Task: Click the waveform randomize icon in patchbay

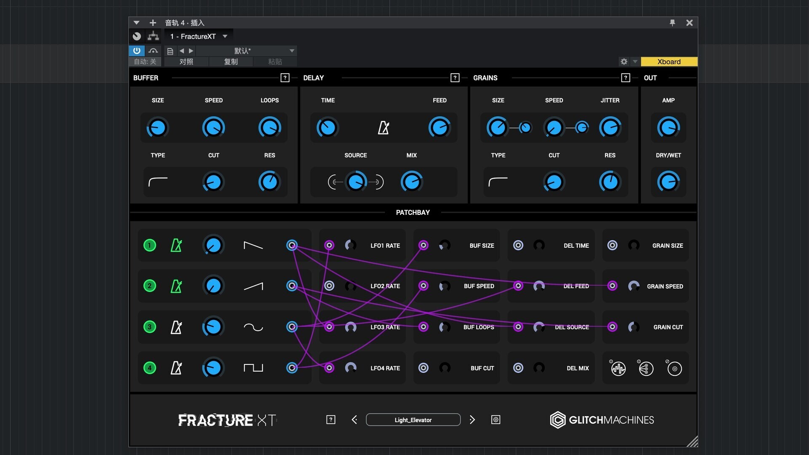Action: 618,368
